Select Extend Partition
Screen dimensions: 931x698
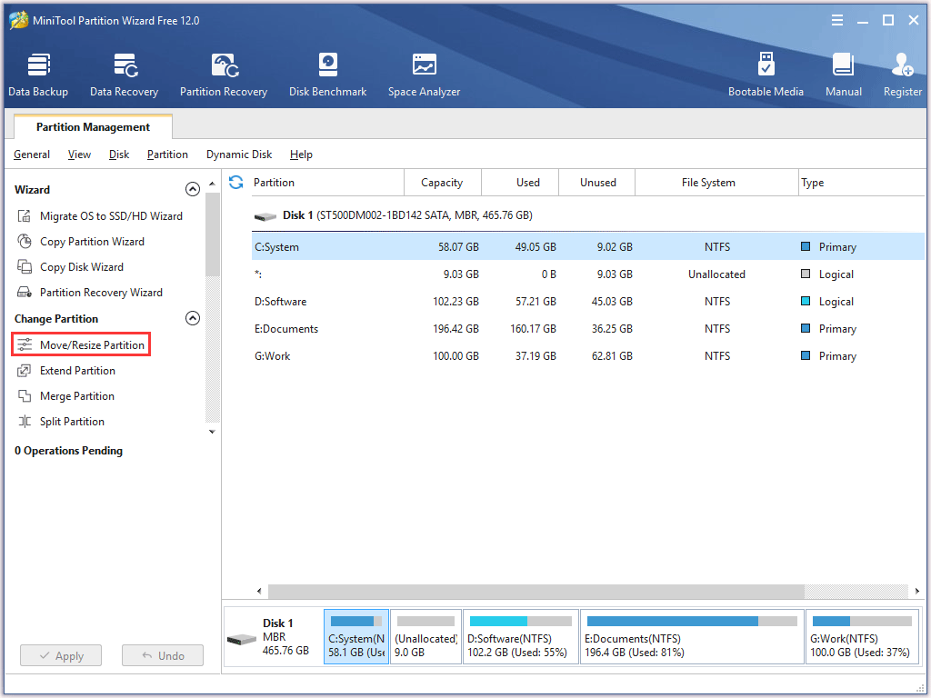pos(65,371)
